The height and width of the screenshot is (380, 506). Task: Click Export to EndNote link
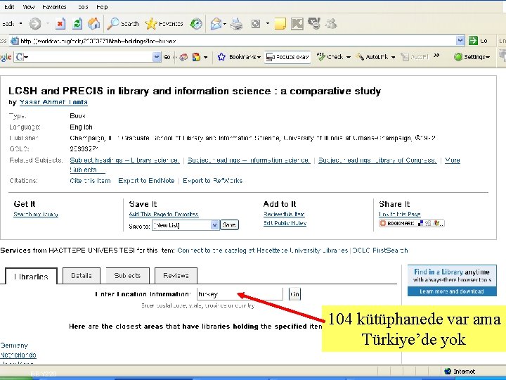tap(146, 181)
